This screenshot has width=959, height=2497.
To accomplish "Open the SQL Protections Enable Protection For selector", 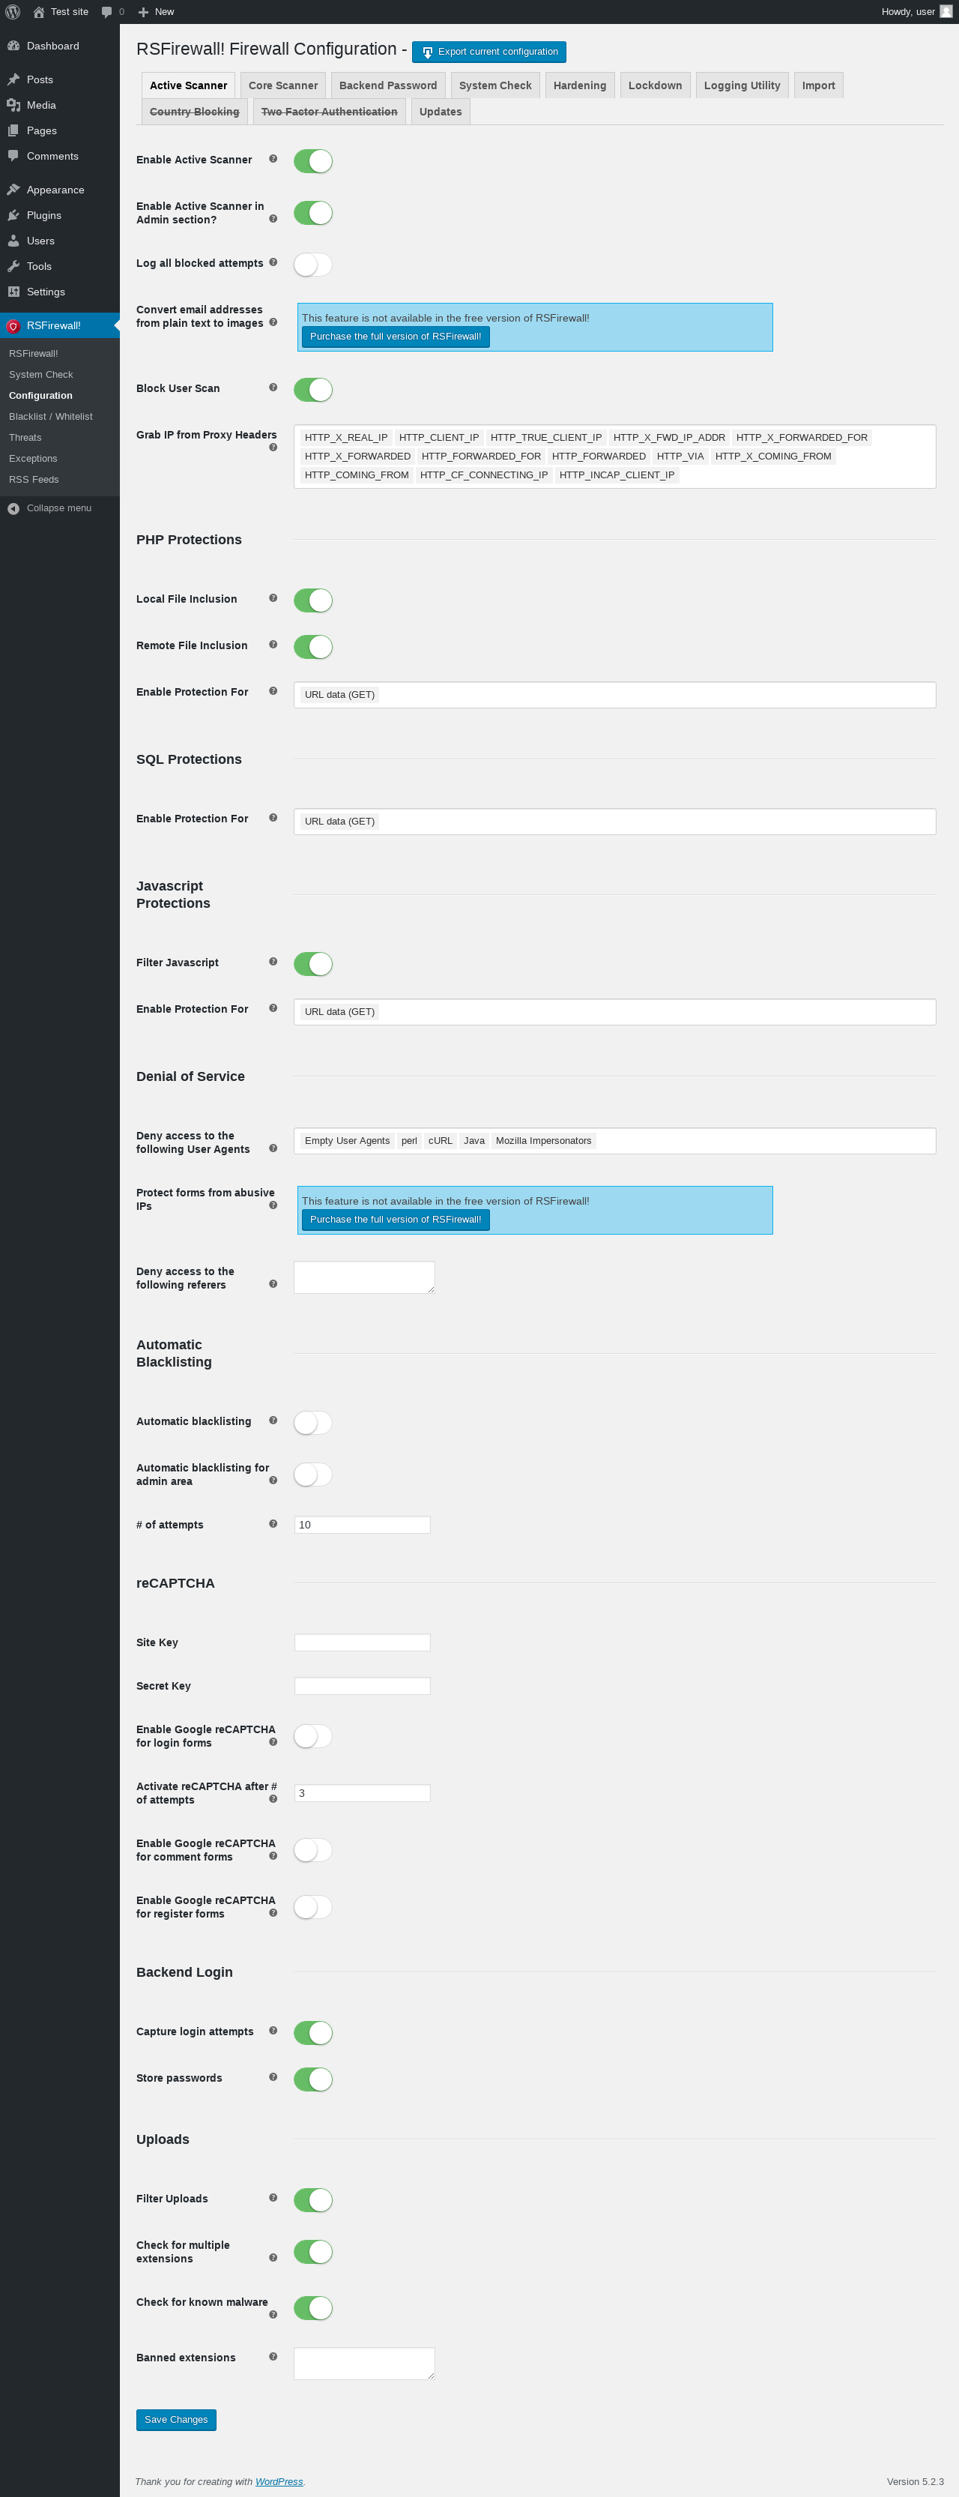I will [614, 821].
